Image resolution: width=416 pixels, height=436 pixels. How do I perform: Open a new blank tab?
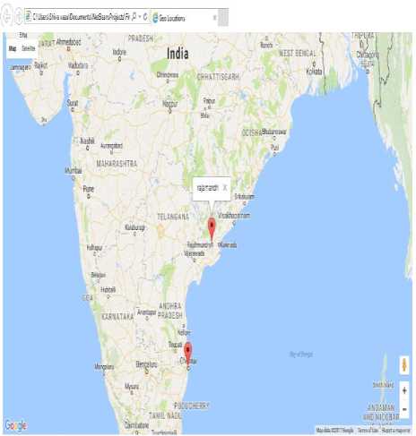click(x=223, y=17)
